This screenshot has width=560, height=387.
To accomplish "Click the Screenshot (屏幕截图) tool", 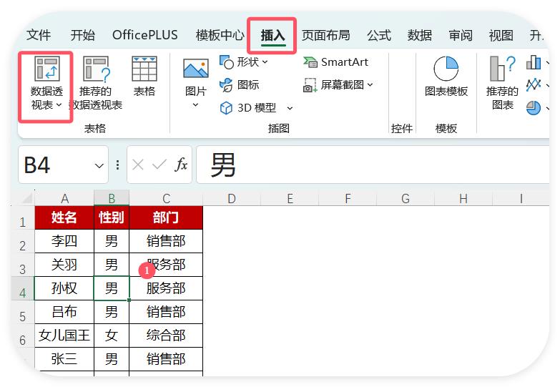I will point(338,85).
